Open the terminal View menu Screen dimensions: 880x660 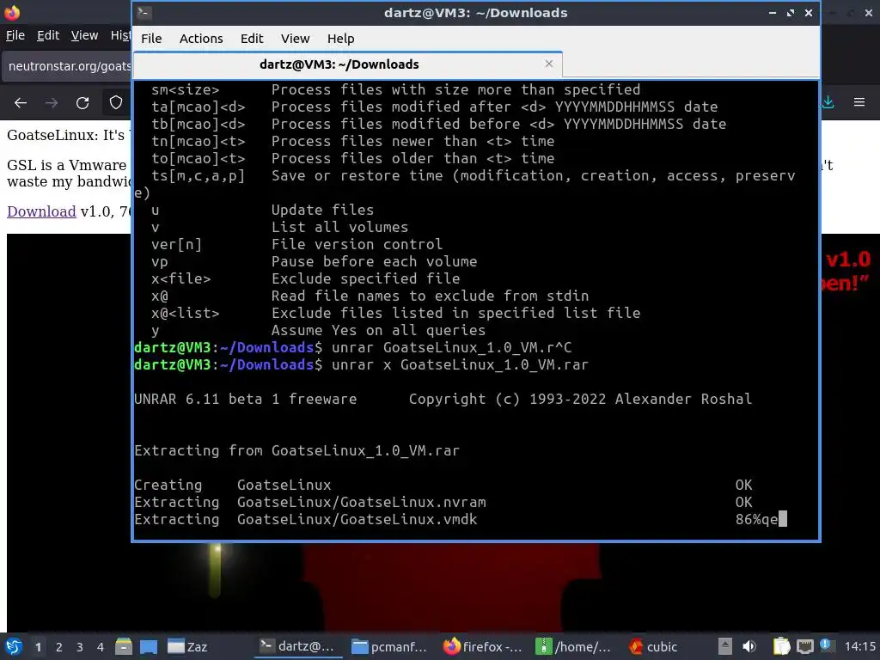click(x=296, y=39)
